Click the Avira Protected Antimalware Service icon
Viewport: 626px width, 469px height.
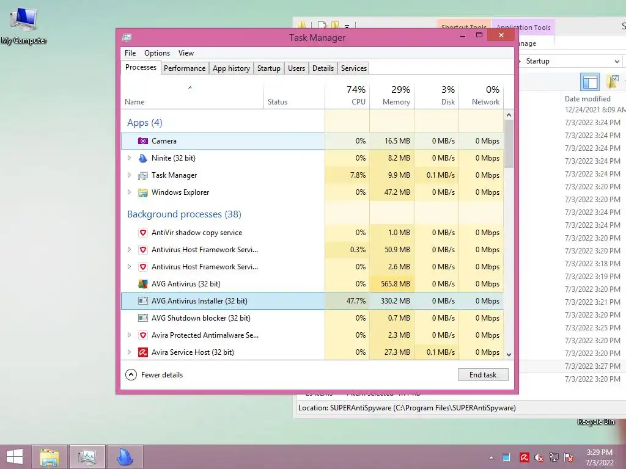coord(143,335)
